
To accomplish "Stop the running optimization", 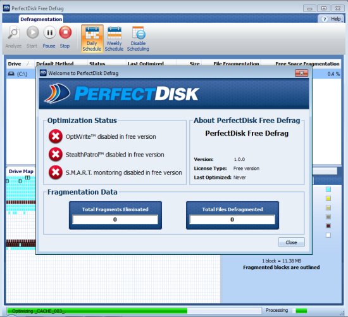I will point(65,32).
